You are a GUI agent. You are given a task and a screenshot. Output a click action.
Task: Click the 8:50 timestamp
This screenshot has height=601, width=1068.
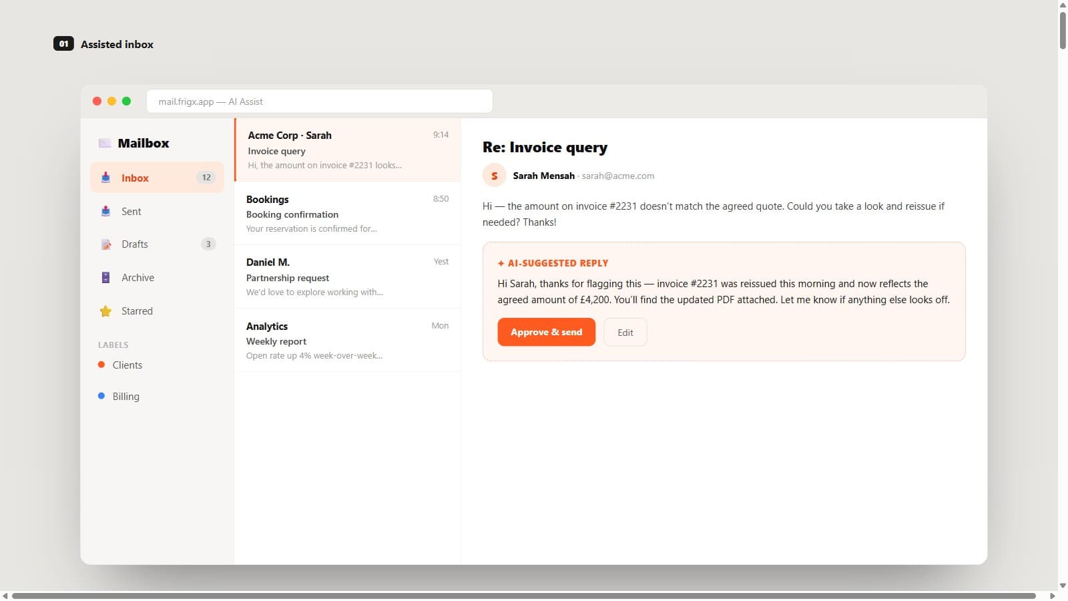point(441,199)
